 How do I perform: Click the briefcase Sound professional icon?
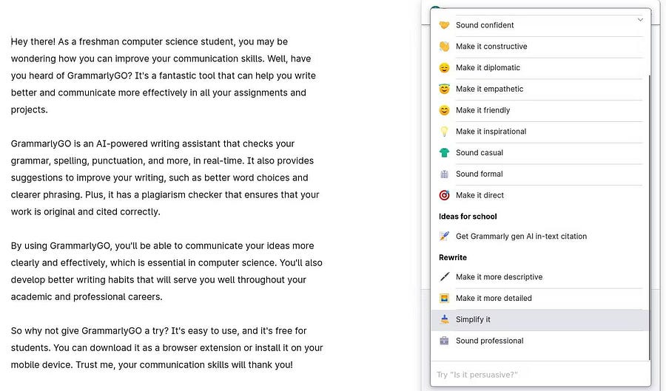444,341
